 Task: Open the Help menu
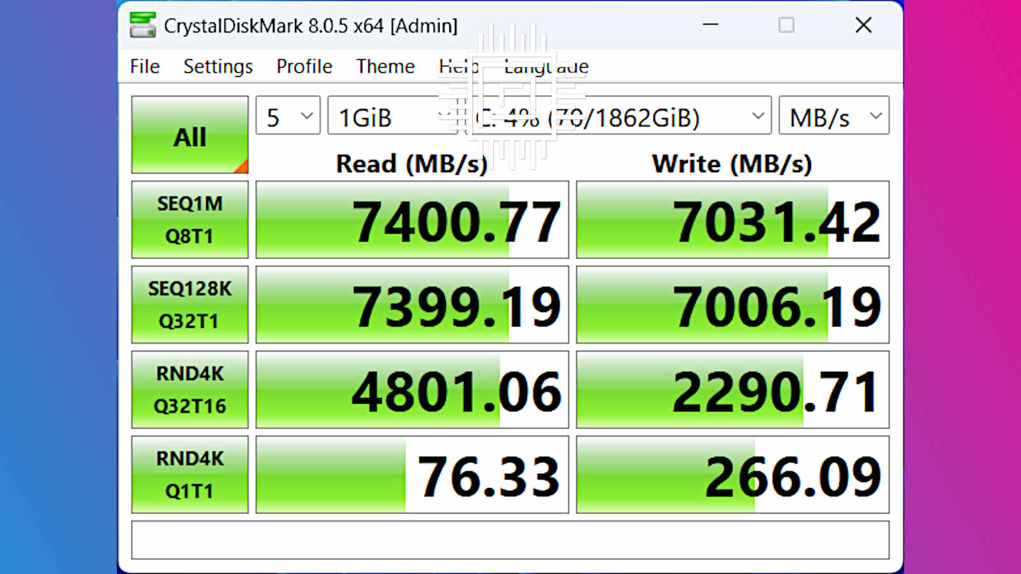458,66
